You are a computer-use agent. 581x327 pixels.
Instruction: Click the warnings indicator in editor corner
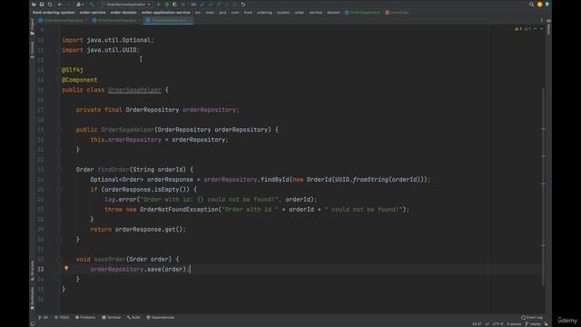pyautogui.click(x=523, y=29)
